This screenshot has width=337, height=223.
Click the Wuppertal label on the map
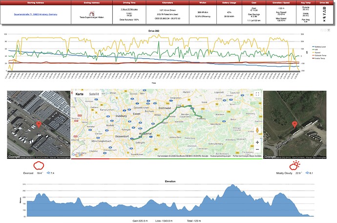click(146, 134)
